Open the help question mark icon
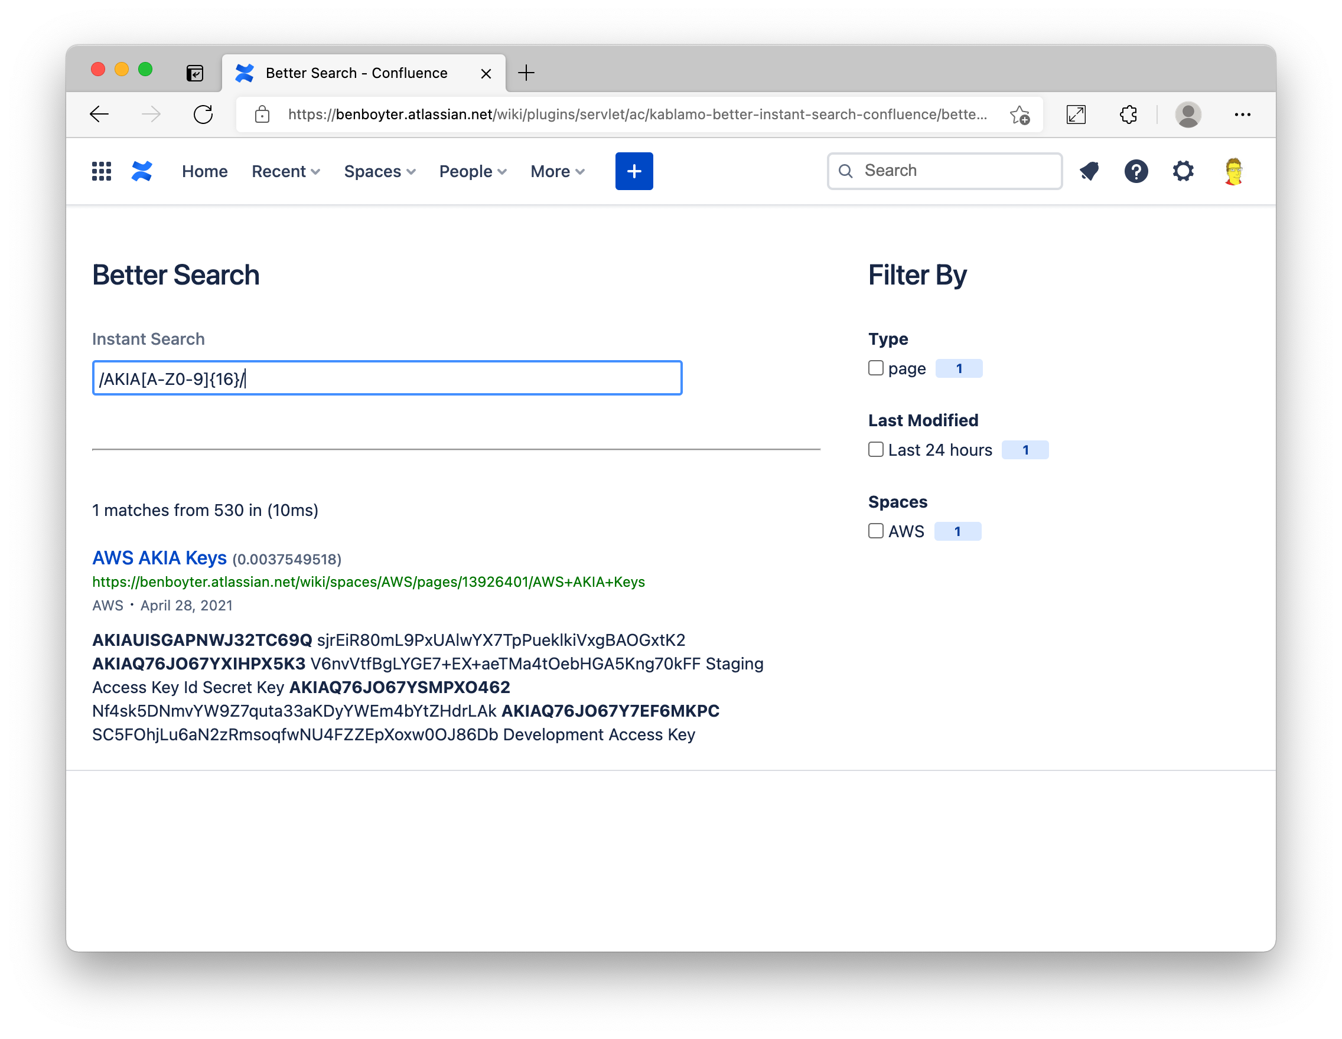 1136,171
